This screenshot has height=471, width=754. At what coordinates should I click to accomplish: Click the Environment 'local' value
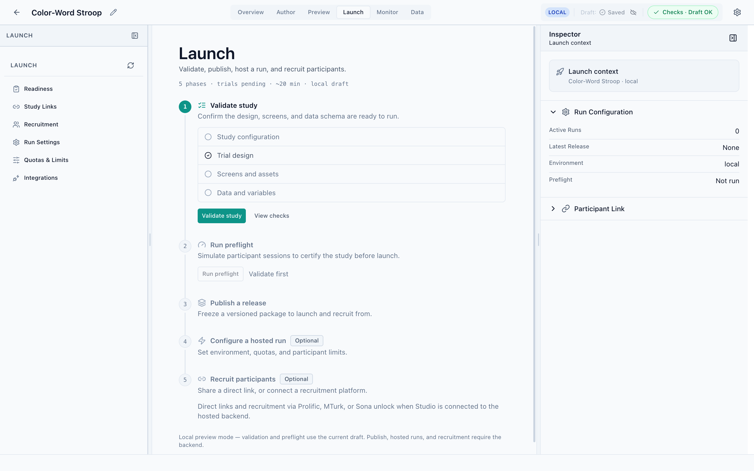[x=731, y=164]
